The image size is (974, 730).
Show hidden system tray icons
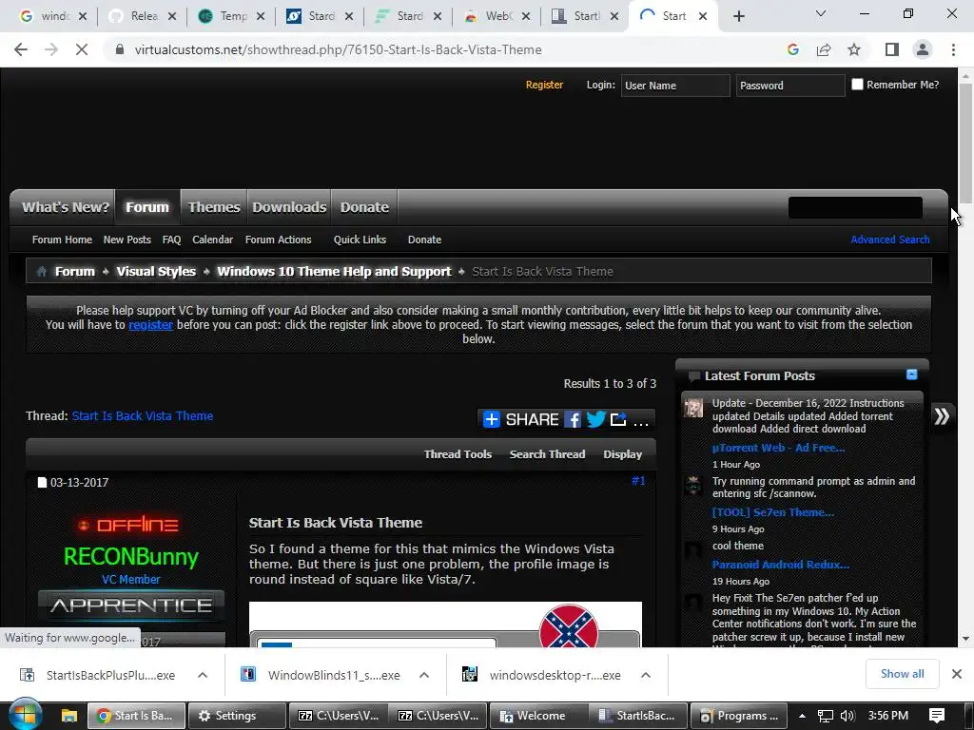(x=802, y=716)
